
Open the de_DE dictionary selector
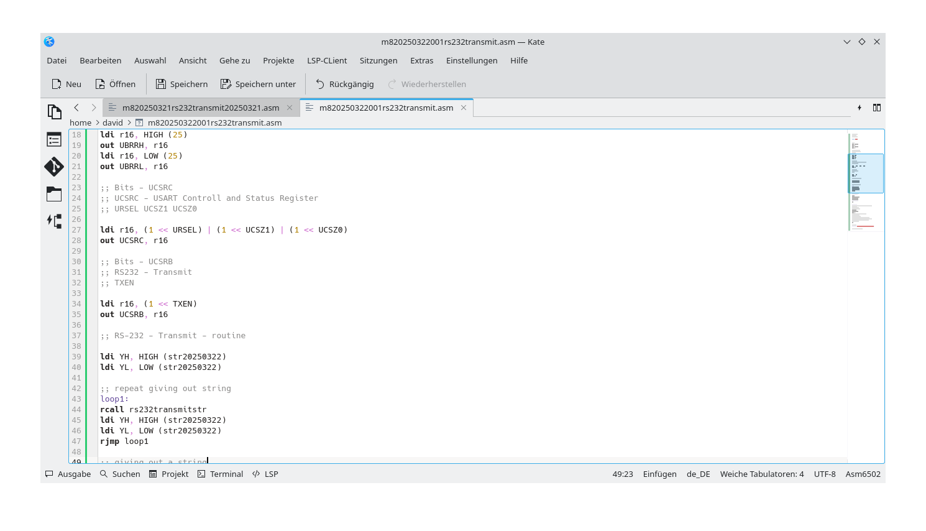[698, 474]
